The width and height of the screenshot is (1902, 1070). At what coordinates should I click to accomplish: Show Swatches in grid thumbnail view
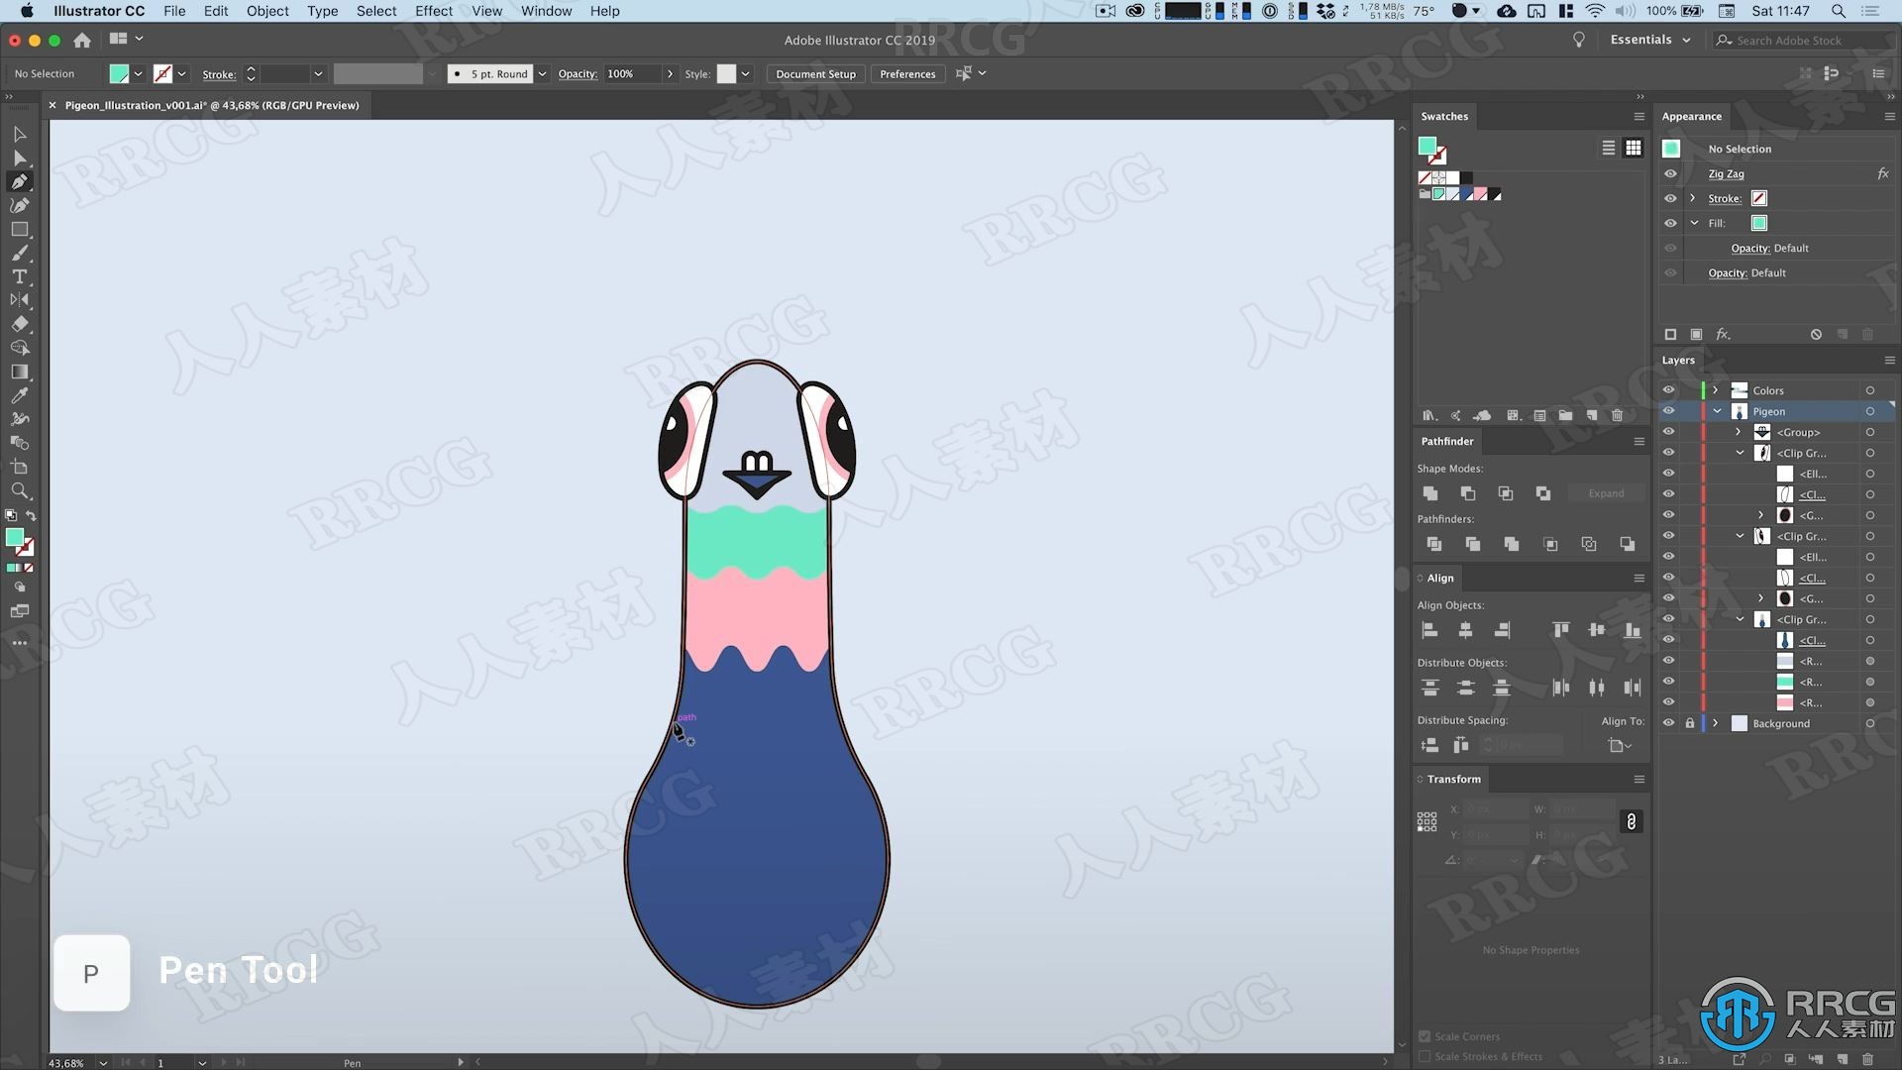1634,148
